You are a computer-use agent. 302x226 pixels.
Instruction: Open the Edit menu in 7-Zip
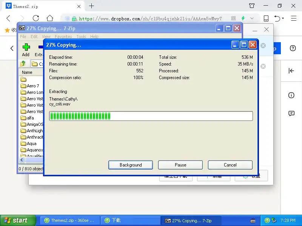point(34,37)
